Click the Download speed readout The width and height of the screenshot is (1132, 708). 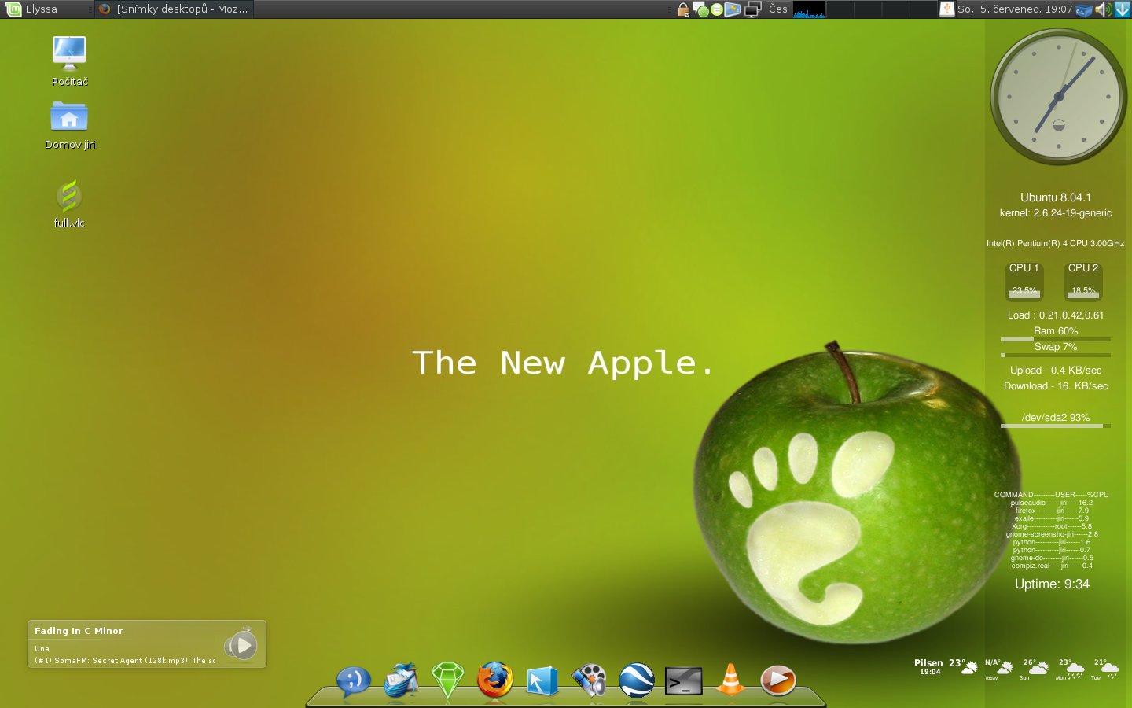[x=1056, y=386]
